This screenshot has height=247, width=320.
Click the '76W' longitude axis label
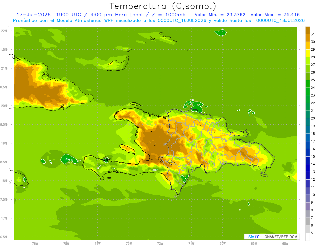tap(35, 244)
